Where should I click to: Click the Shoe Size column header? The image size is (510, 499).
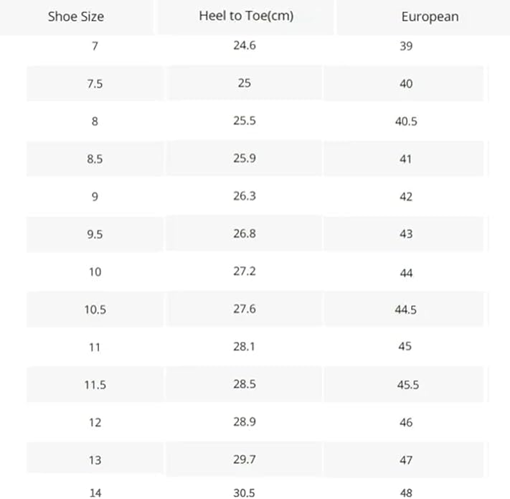tap(76, 16)
